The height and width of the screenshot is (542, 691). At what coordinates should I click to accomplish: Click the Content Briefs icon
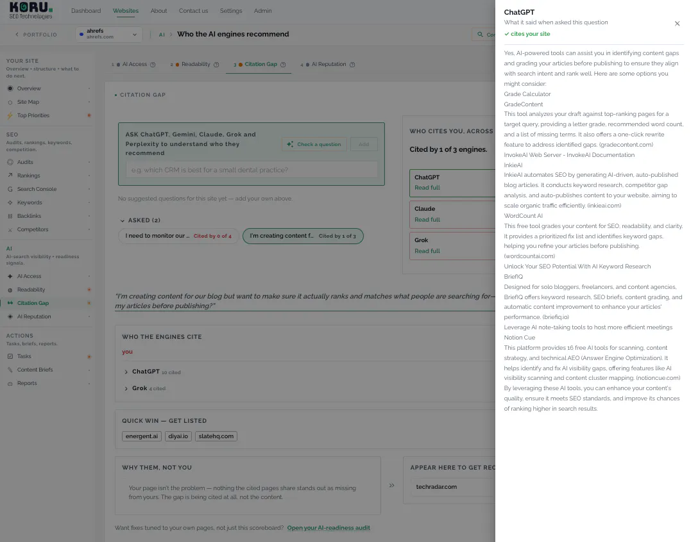click(x=10, y=370)
